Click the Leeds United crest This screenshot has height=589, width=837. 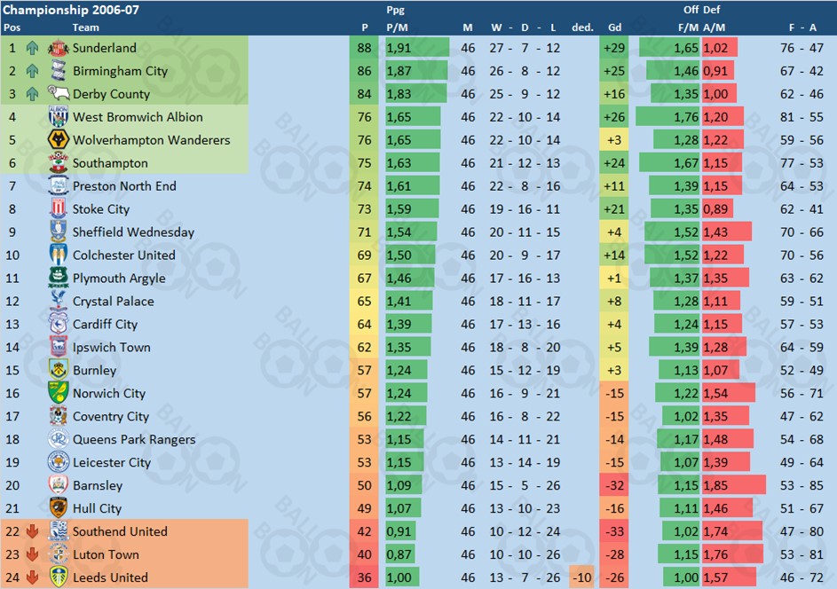59,577
